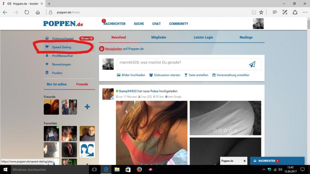Switch to the Mitglieder tab
The height and width of the screenshot is (174, 310).
(158, 37)
